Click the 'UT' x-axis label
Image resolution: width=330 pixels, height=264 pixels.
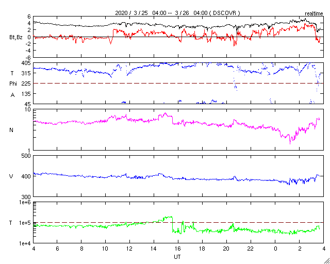coord(177,257)
